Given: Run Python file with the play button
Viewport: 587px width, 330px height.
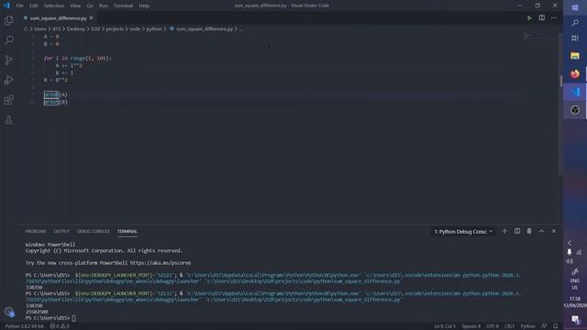Looking at the screenshot, I should tap(529, 18).
